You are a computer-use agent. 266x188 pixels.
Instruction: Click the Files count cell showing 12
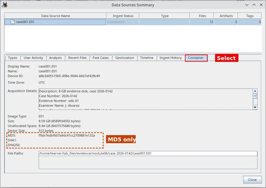202,22
